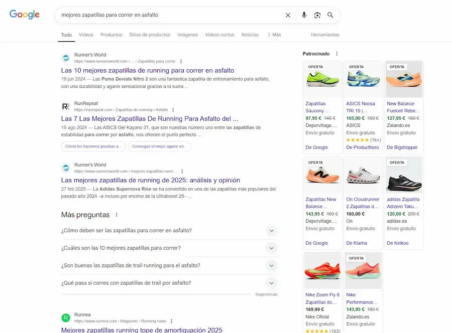Select the Todo tab
Viewport: 452px width, 333px height.
point(66,35)
